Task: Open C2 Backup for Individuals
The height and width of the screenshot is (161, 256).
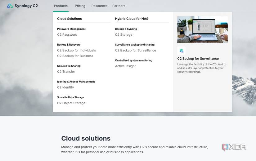Action: (x=76, y=50)
